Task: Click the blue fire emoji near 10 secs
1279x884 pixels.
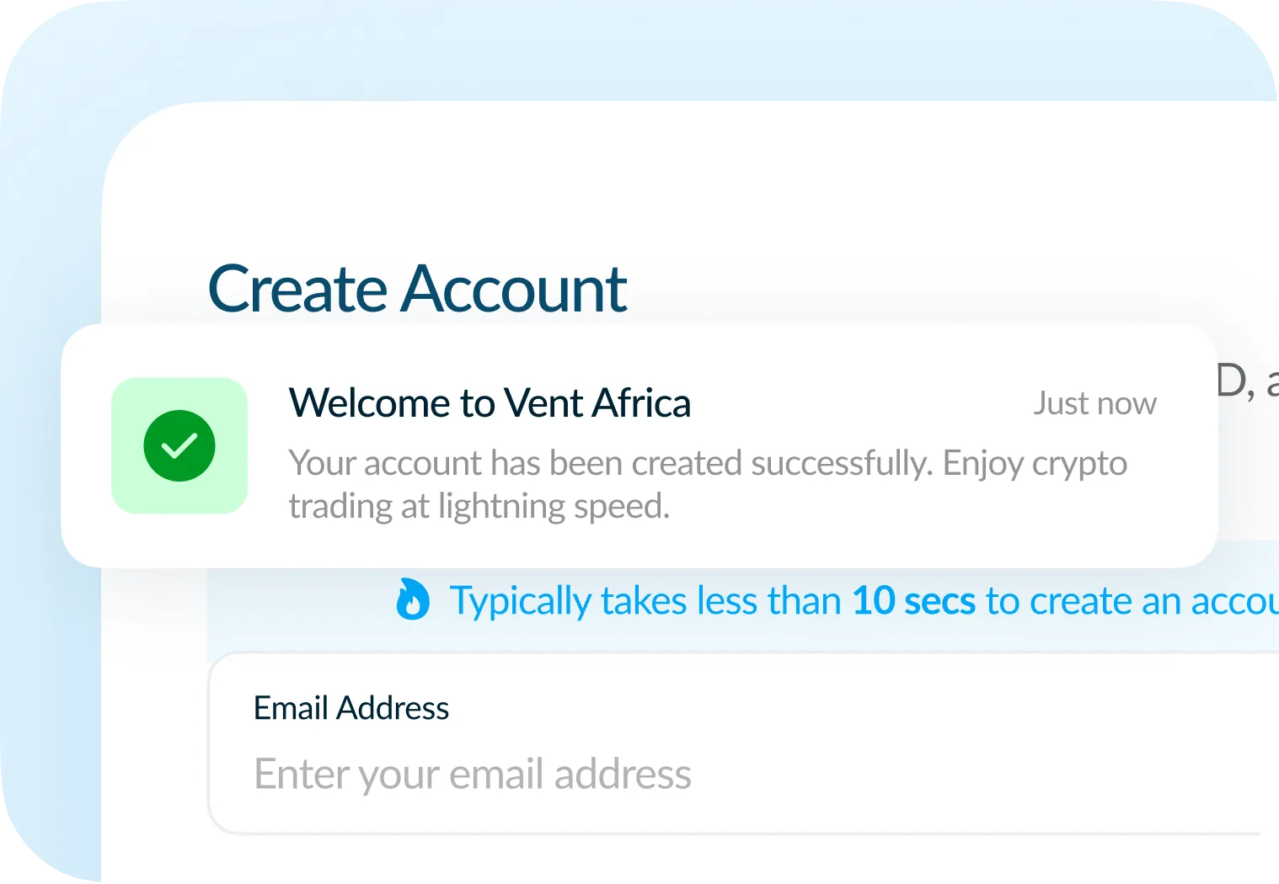Action: pos(412,600)
